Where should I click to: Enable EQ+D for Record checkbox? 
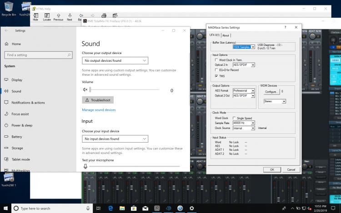[216, 69]
